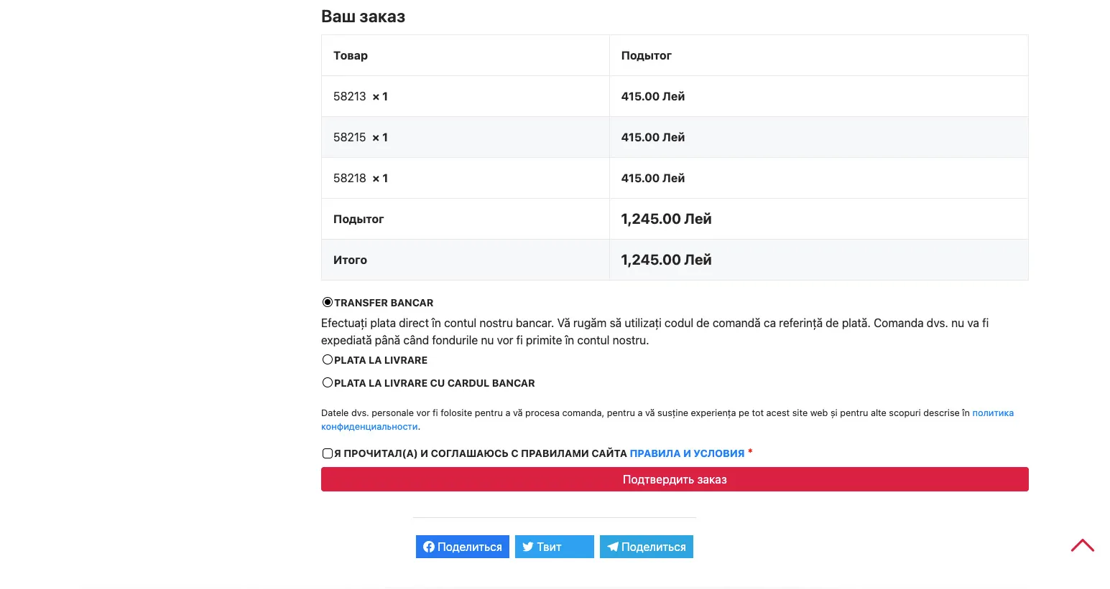Image resolution: width=1110 pixels, height=589 pixels.
Task: Click the Ваш заказ heading
Action: tap(364, 17)
